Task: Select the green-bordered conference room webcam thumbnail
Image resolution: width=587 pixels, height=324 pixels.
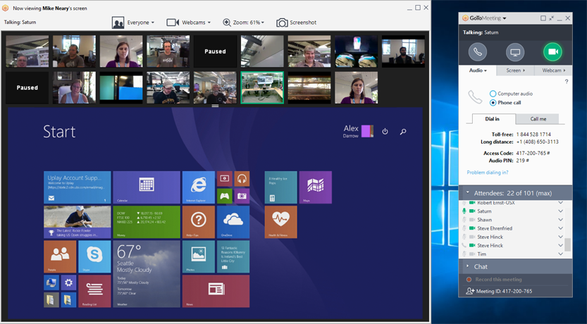Action: (262, 87)
